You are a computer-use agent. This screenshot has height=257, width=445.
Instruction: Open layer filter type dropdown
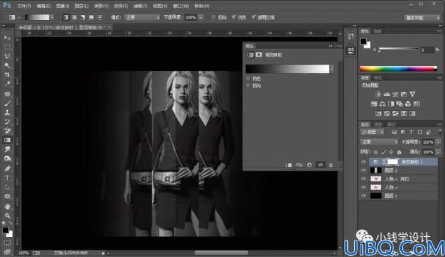point(372,132)
